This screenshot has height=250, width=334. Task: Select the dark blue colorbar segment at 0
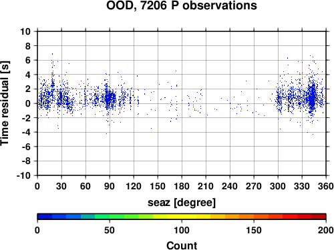click(45, 217)
